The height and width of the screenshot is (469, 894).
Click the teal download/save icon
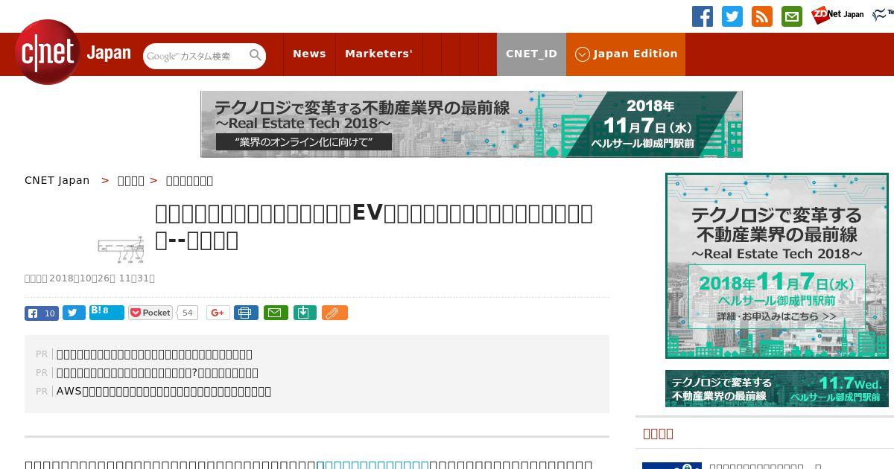click(304, 313)
